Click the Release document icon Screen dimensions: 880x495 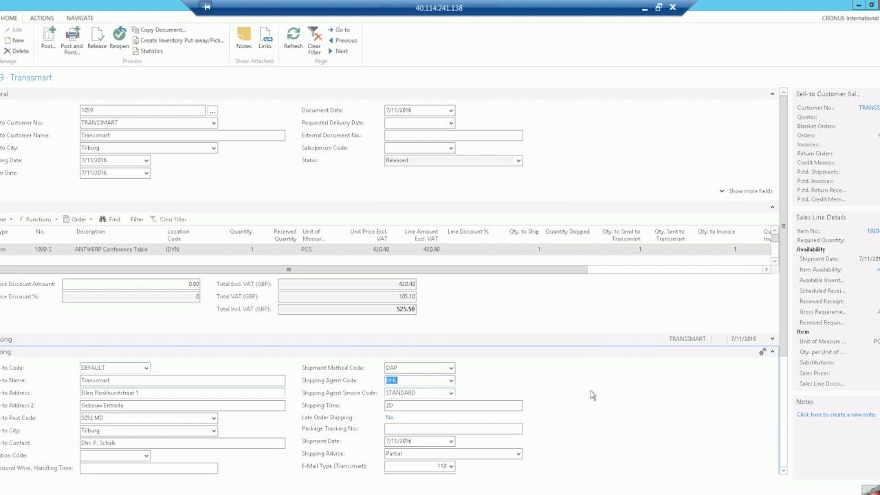pos(97,38)
